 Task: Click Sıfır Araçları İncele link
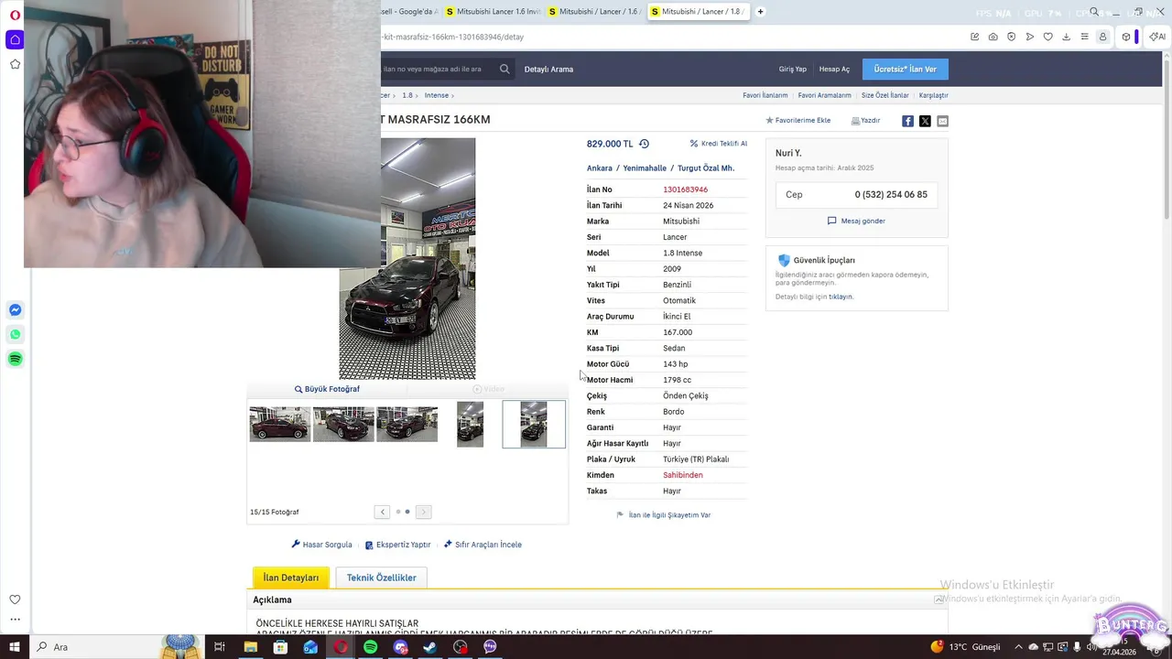[x=483, y=545]
